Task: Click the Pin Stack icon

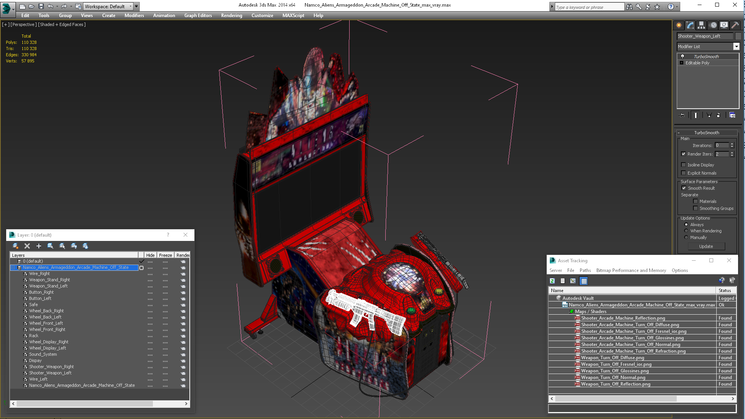Action: (x=682, y=115)
